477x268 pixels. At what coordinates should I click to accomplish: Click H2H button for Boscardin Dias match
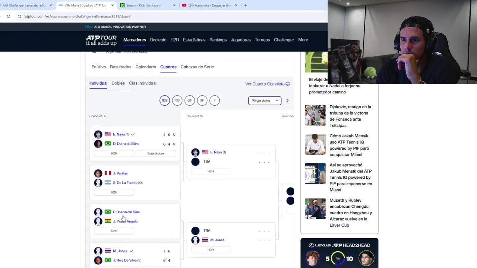114,231
